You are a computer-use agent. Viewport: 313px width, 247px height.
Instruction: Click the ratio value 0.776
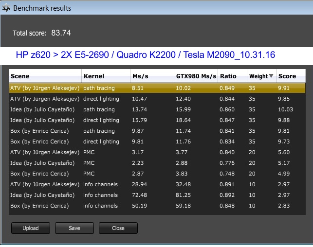click(x=227, y=163)
